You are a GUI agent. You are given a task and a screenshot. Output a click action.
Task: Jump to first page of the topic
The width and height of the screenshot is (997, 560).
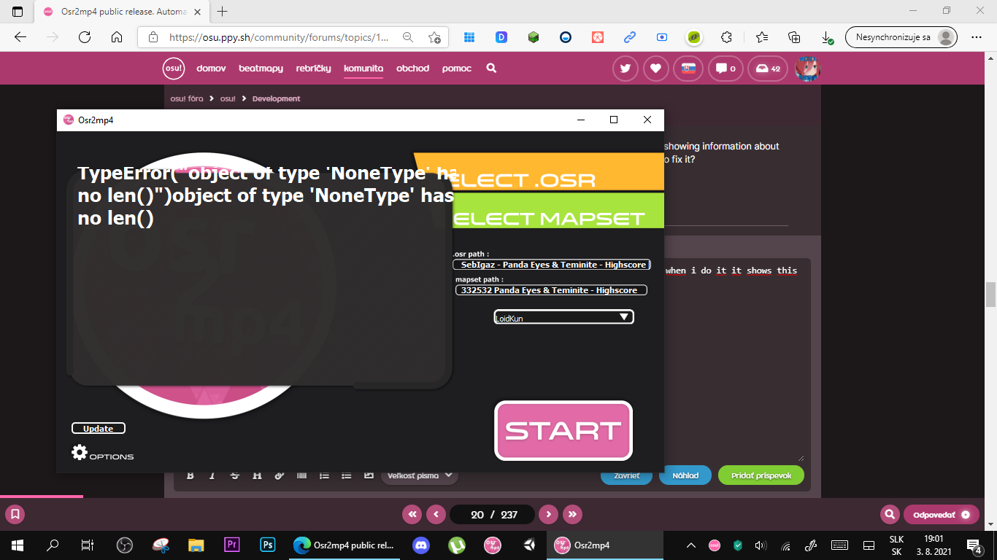pos(412,515)
